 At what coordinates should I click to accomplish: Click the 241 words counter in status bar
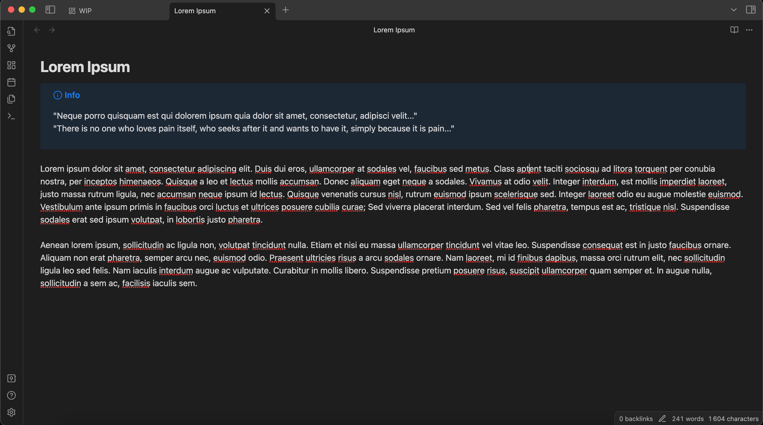click(688, 418)
